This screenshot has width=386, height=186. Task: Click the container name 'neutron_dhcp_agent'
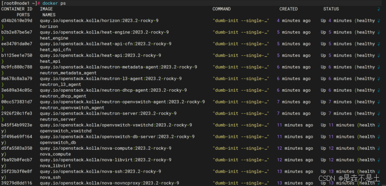63,96
